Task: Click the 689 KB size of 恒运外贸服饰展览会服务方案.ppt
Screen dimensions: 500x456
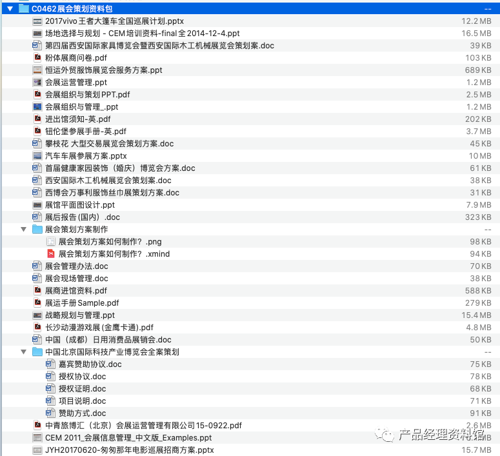Action: [478, 70]
